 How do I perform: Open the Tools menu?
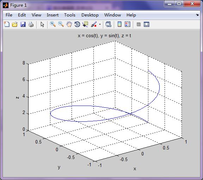tap(70, 15)
